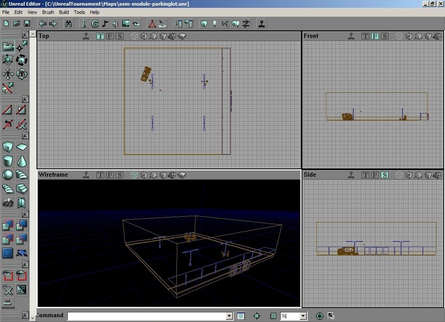The height and width of the screenshot is (322, 445).
Task: Click the Command input field
Action: pyautogui.click(x=147, y=316)
